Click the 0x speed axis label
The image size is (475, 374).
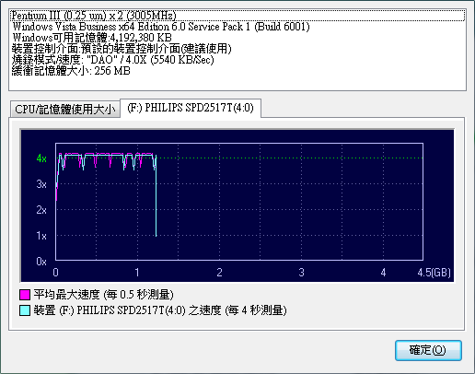41,262
